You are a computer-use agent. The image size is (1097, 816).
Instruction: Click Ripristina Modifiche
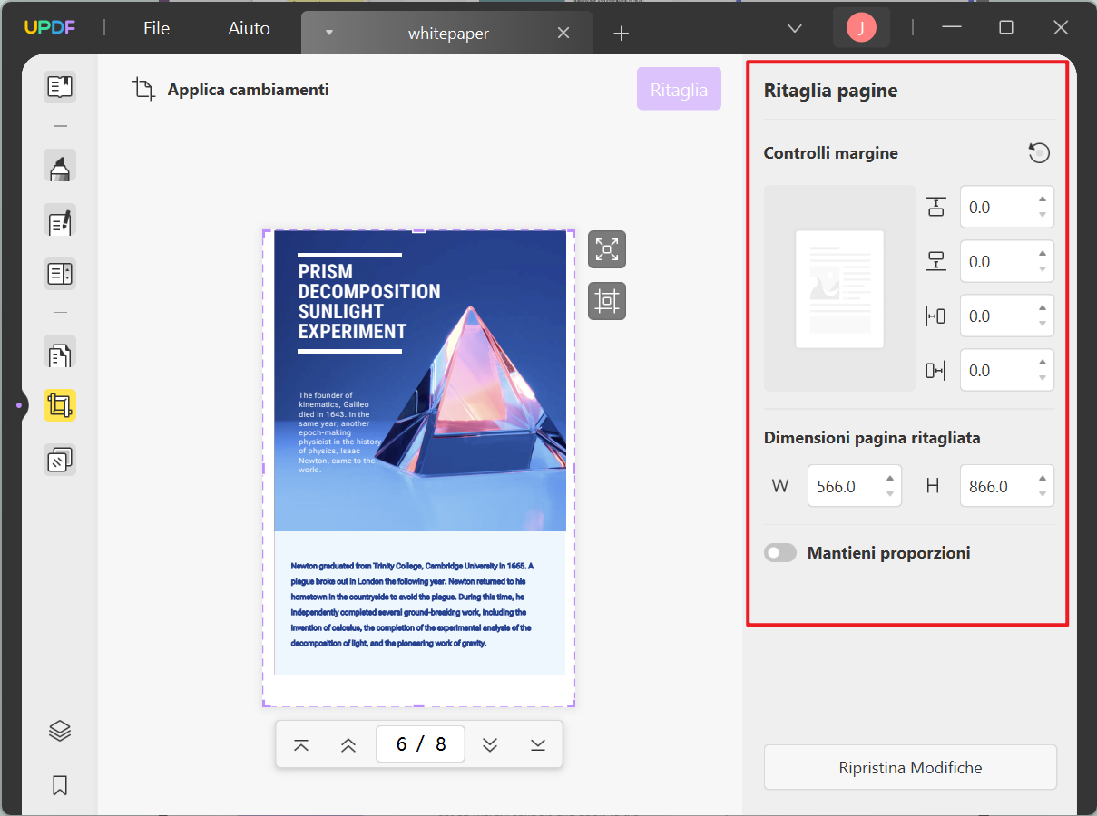tap(910, 767)
